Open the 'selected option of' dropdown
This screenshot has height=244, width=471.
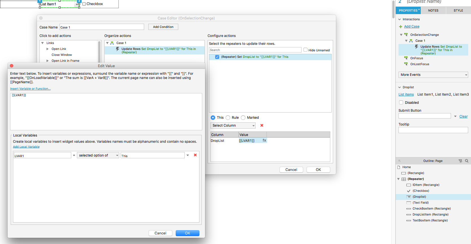[98, 155]
